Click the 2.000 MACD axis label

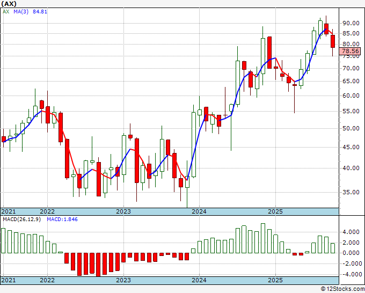tap(352, 243)
